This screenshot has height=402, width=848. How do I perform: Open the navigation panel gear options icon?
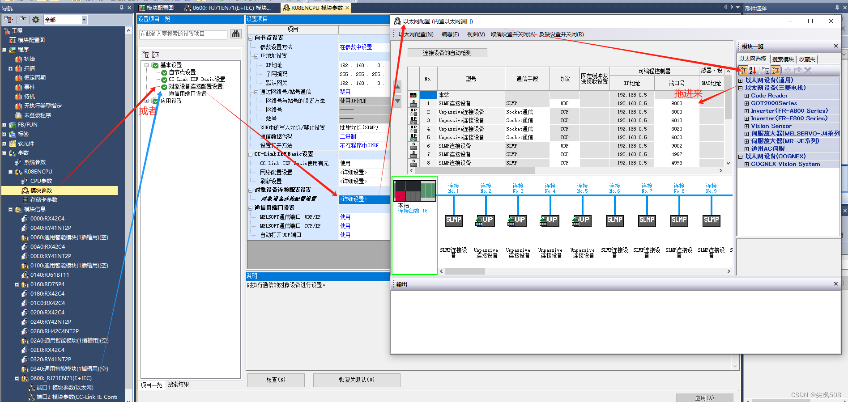point(36,20)
